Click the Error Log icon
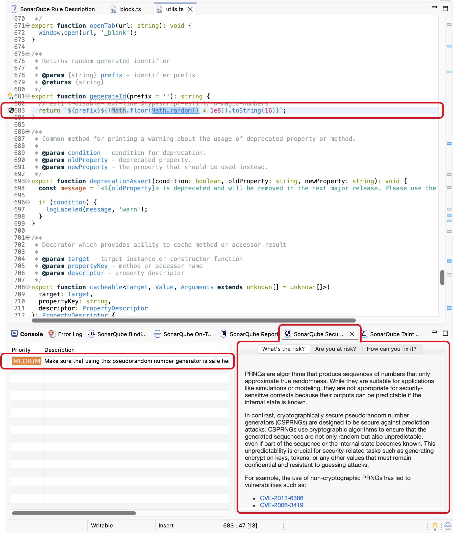This screenshot has width=453, height=533. click(52, 334)
